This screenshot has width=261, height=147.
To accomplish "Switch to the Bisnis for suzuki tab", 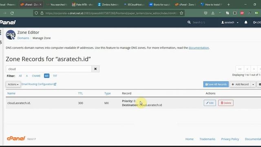I will pos(159,4).
